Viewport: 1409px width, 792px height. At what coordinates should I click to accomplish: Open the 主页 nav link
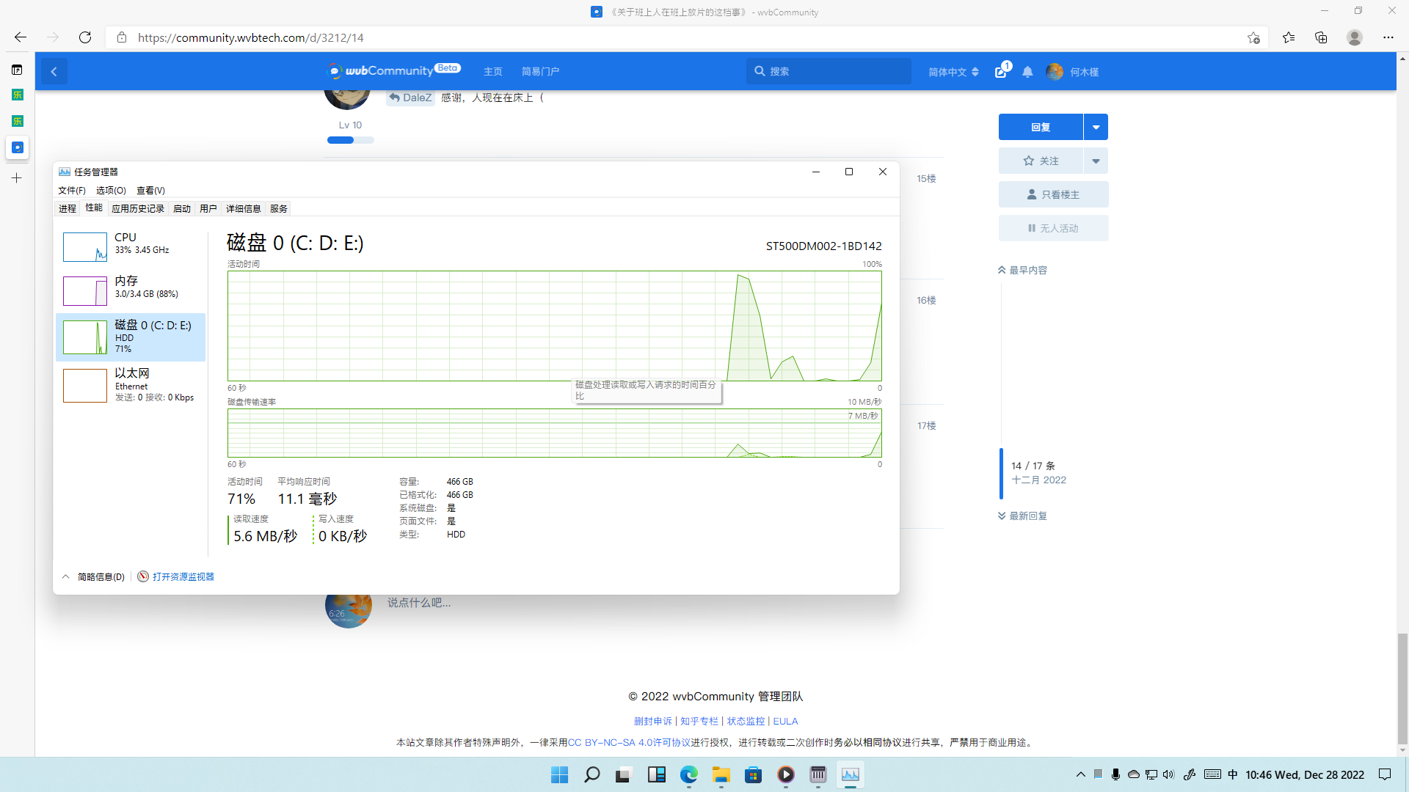(493, 71)
